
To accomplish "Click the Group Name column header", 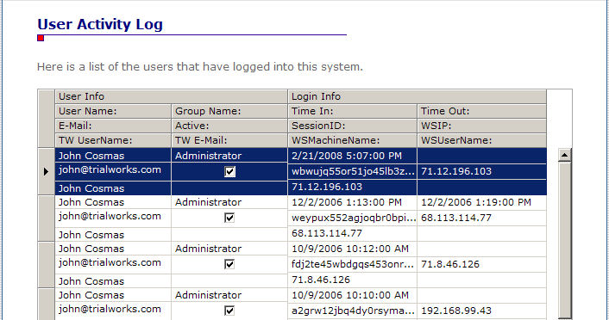I will point(229,111).
